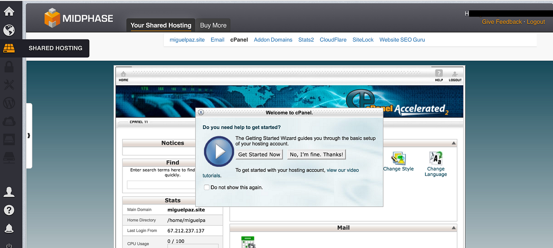
Task: Click the Stats panel header
Action: pyautogui.click(x=173, y=200)
